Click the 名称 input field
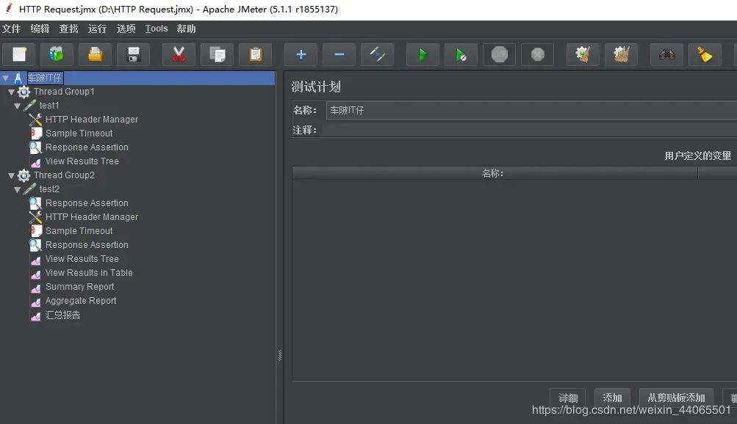Viewport: 737px width, 424px height. (x=531, y=110)
